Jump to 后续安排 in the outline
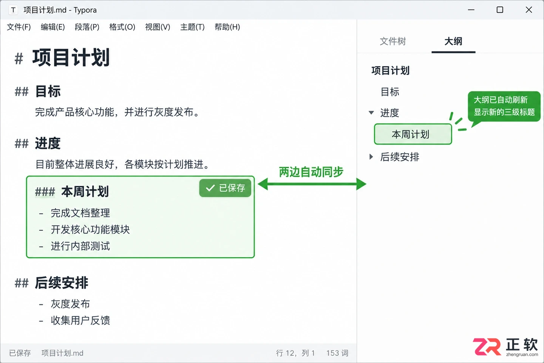Image resolution: width=544 pixels, height=363 pixels. pos(400,157)
